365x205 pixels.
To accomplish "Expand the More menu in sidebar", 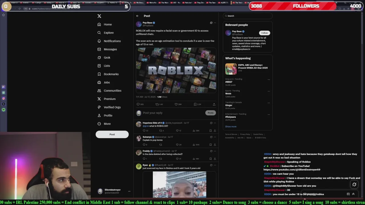I will pos(104,124).
